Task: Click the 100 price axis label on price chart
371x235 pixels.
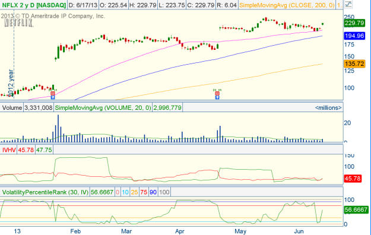Action: tap(349, 88)
